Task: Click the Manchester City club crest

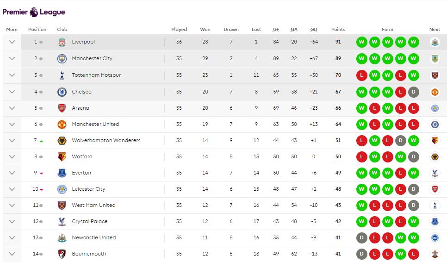Action: (62, 59)
